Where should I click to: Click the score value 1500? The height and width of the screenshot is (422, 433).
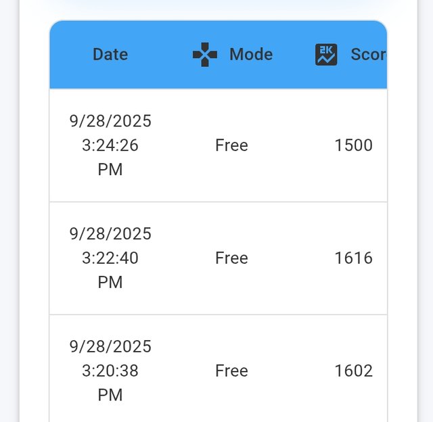pyautogui.click(x=353, y=145)
